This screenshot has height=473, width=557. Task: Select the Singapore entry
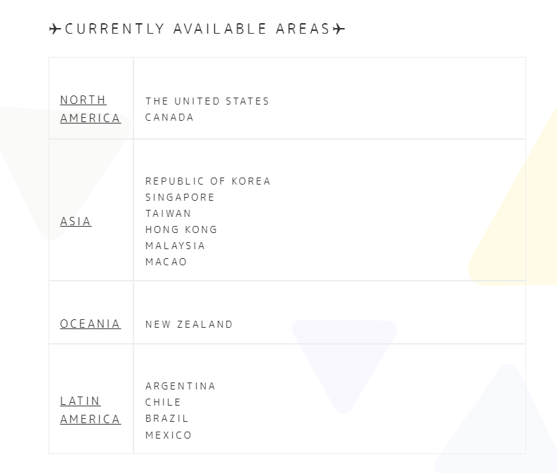(180, 197)
